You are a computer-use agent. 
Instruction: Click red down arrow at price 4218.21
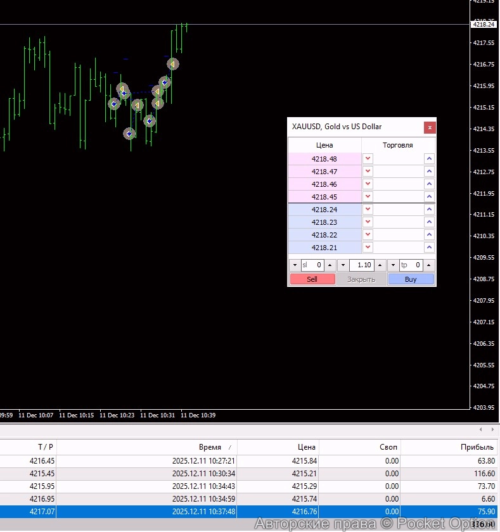click(x=368, y=248)
